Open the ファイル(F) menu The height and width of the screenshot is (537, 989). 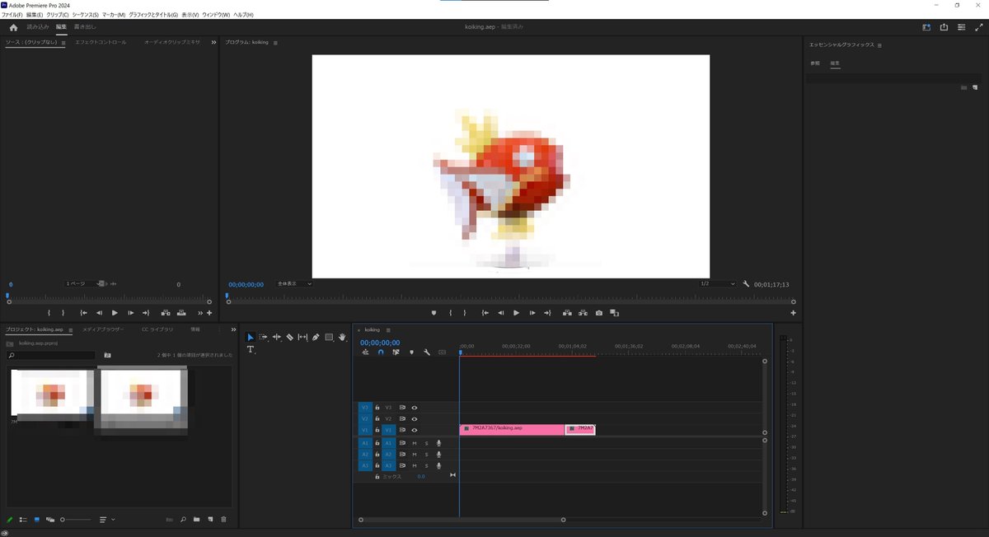pyautogui.click(x=12, y=15)
